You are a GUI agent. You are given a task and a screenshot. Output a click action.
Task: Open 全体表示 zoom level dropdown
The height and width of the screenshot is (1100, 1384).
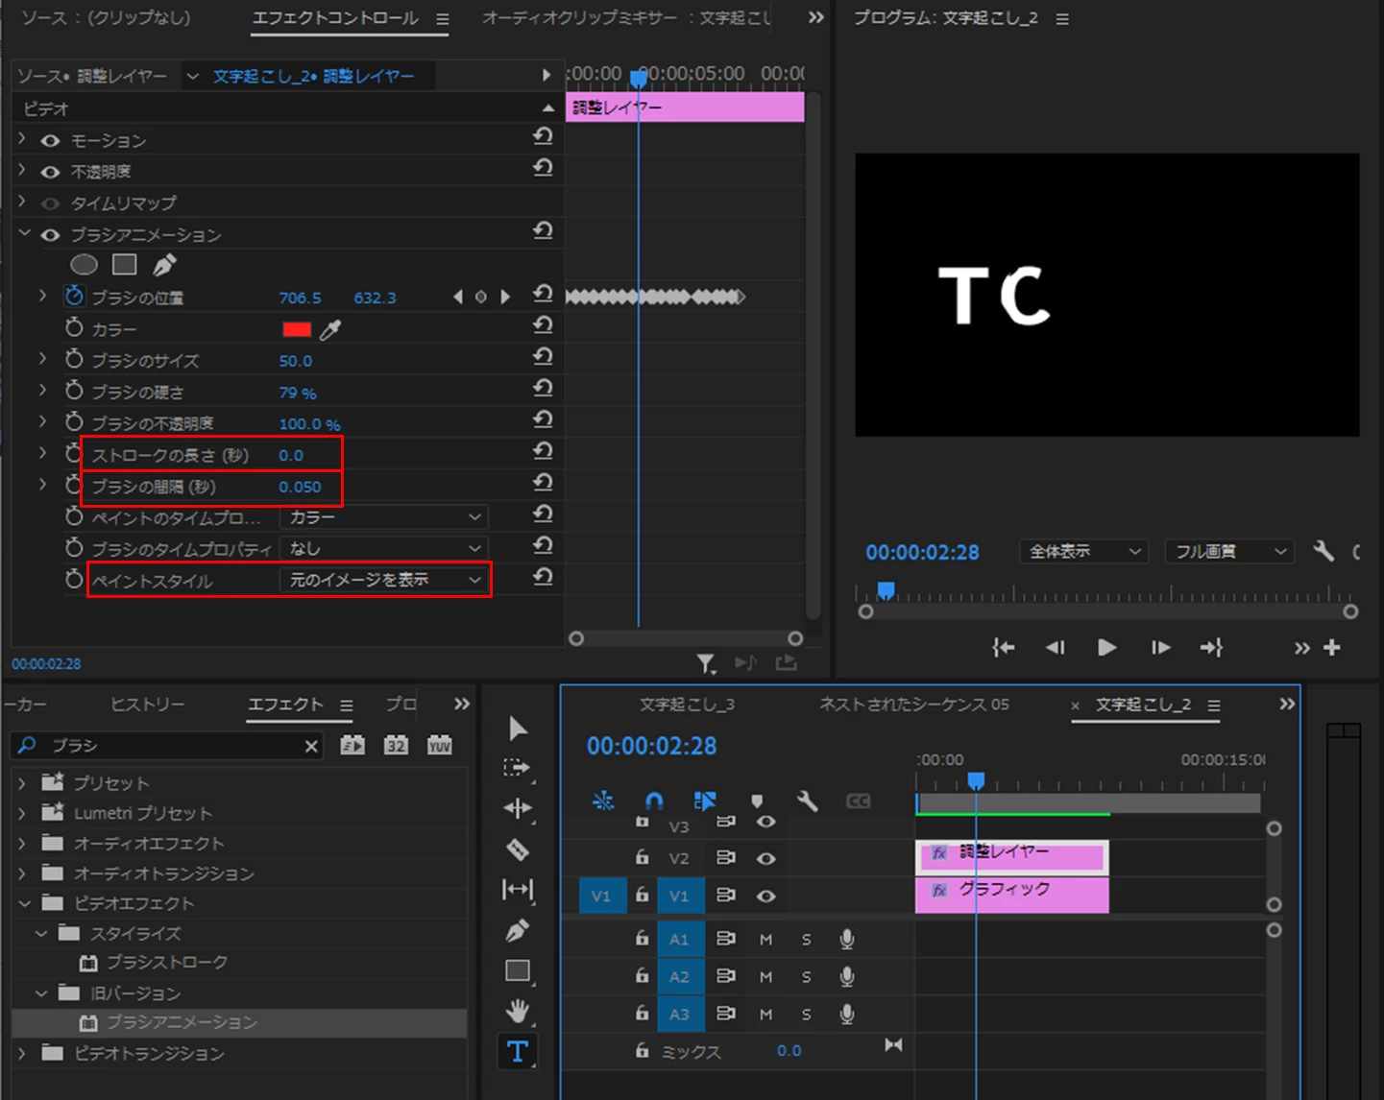(1084, 551)
